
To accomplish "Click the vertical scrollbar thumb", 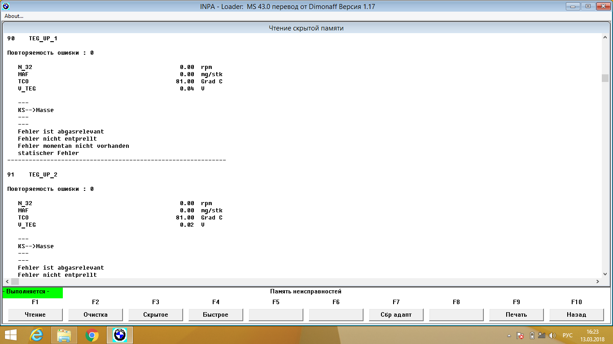I will pos(605,78).
